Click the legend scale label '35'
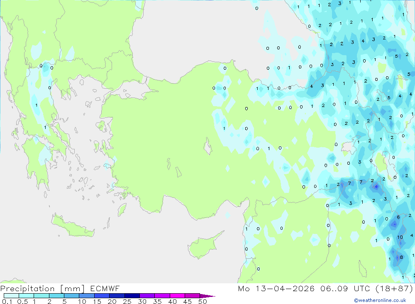The width and height of the screenshot is (415, 304). [x=157, y=302]
